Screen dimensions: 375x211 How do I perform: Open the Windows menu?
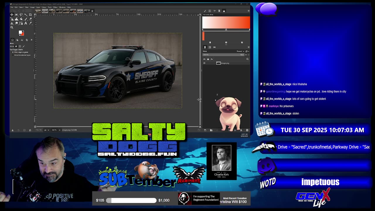62,7
